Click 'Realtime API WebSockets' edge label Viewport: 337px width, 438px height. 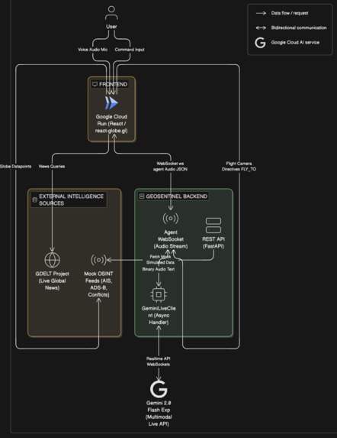[x=158, y=362]
